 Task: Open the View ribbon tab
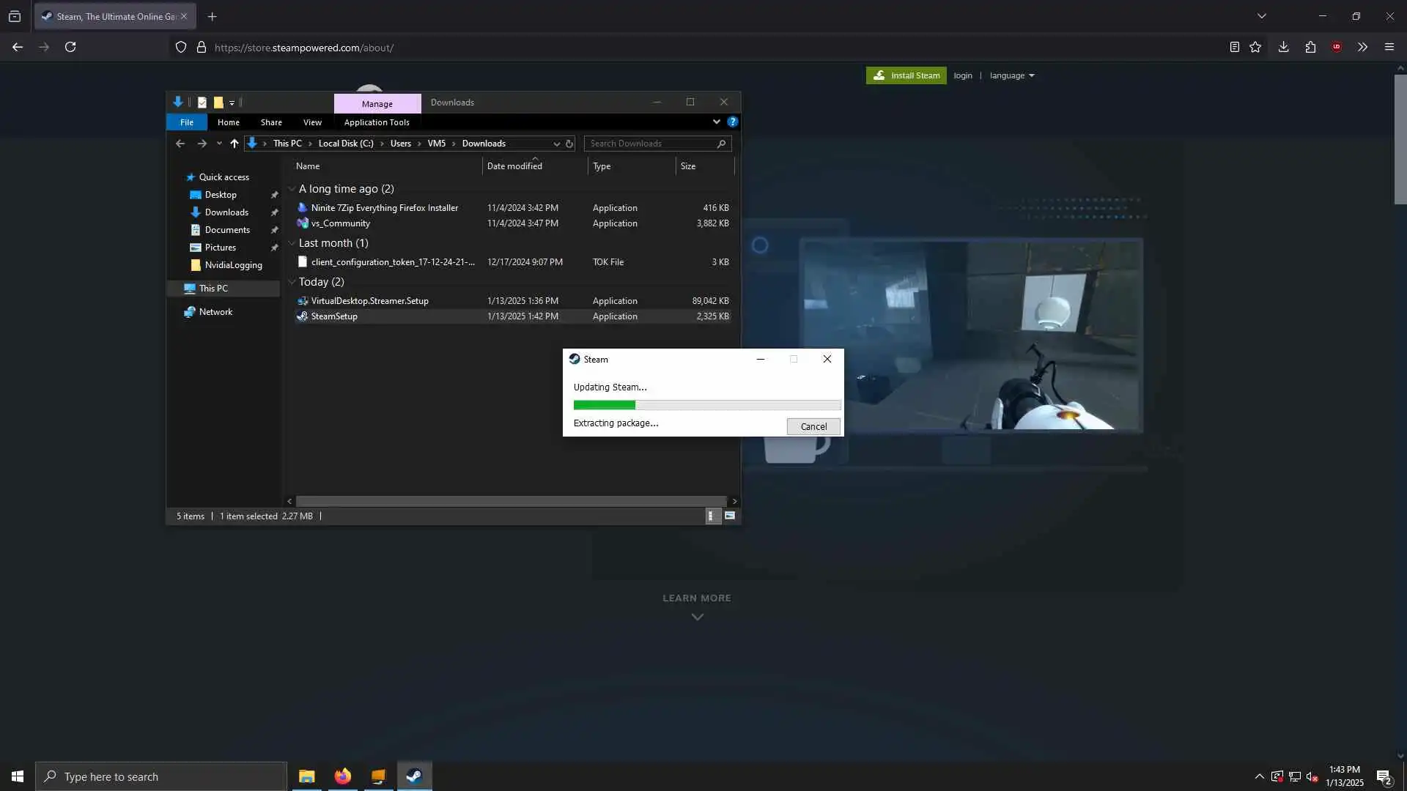[312, 122]
